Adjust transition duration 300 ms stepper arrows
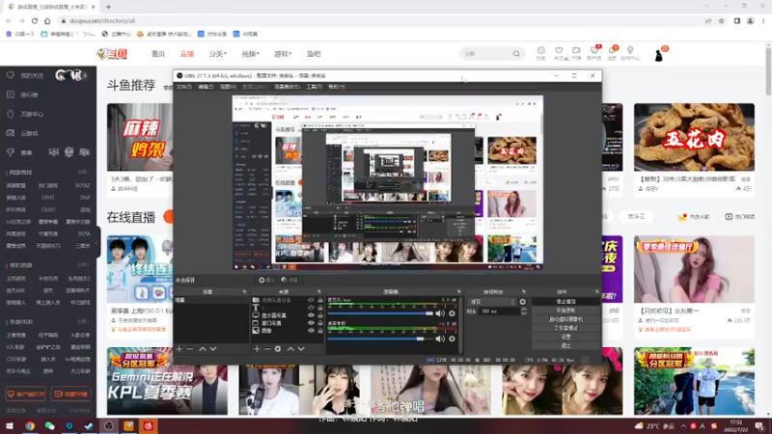The height and width of the screenshot is (434, 772). (523, 311)
